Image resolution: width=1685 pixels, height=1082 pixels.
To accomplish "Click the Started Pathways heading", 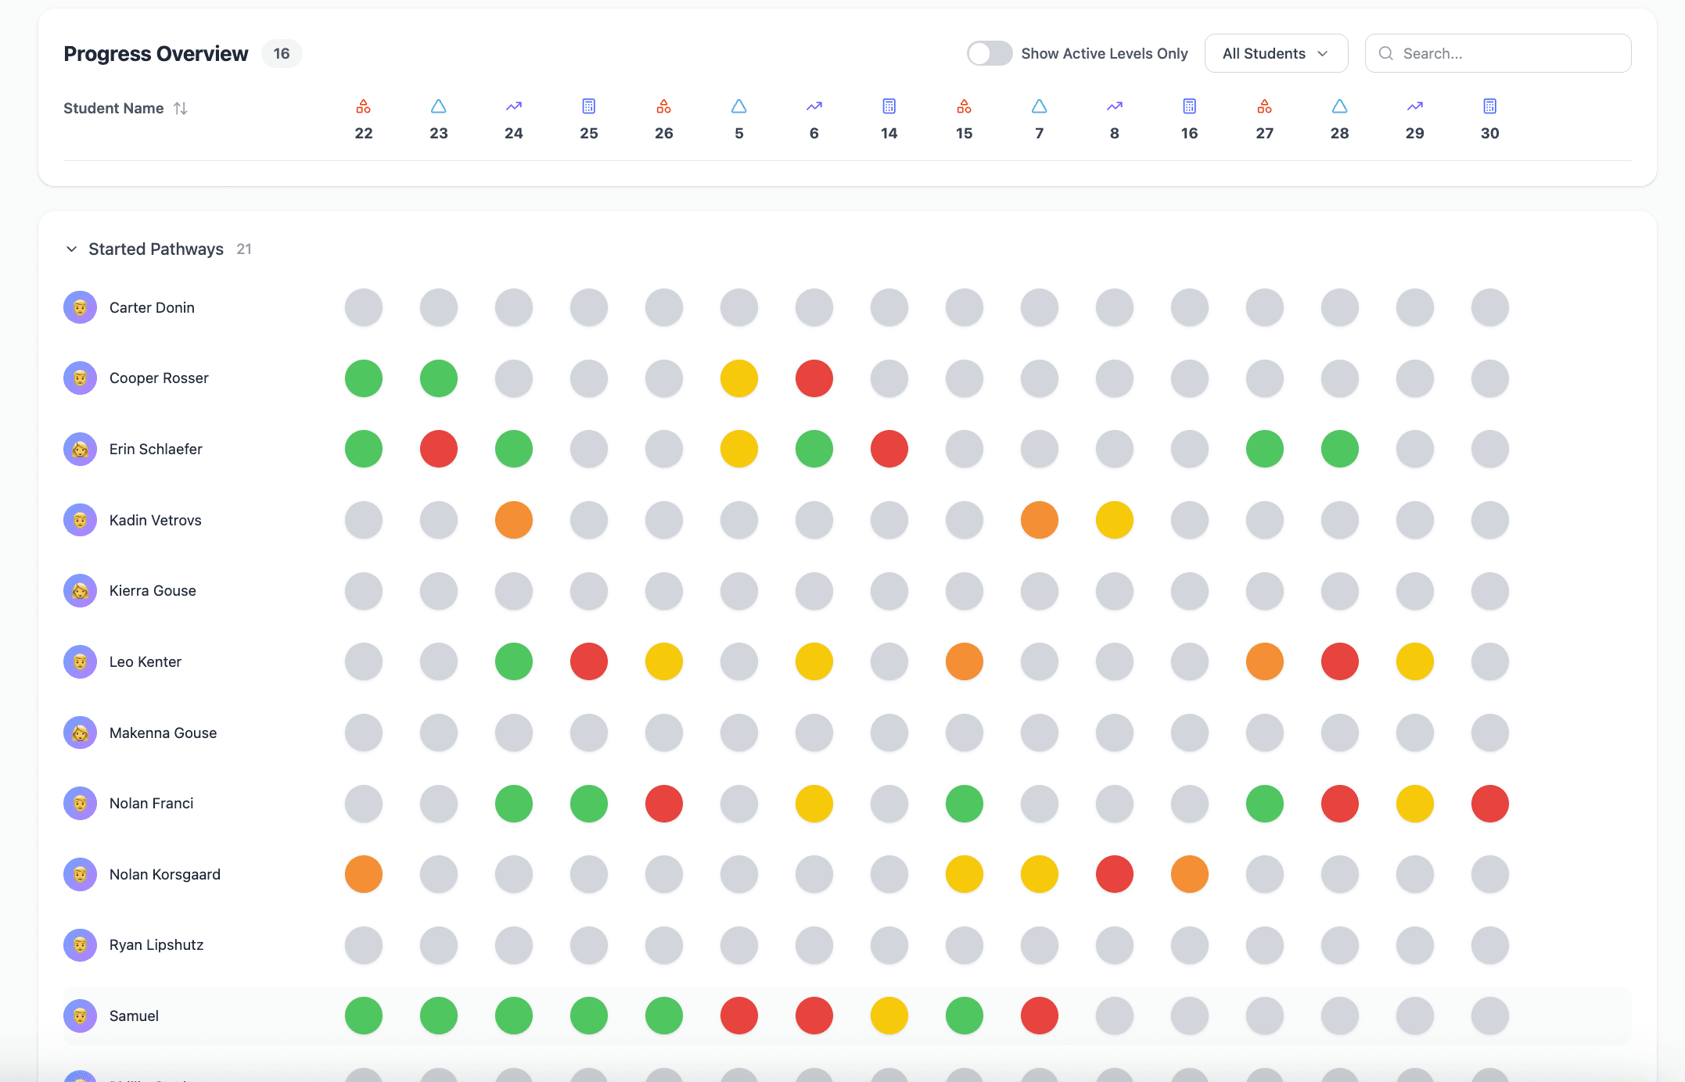I will tap(156, 249).
